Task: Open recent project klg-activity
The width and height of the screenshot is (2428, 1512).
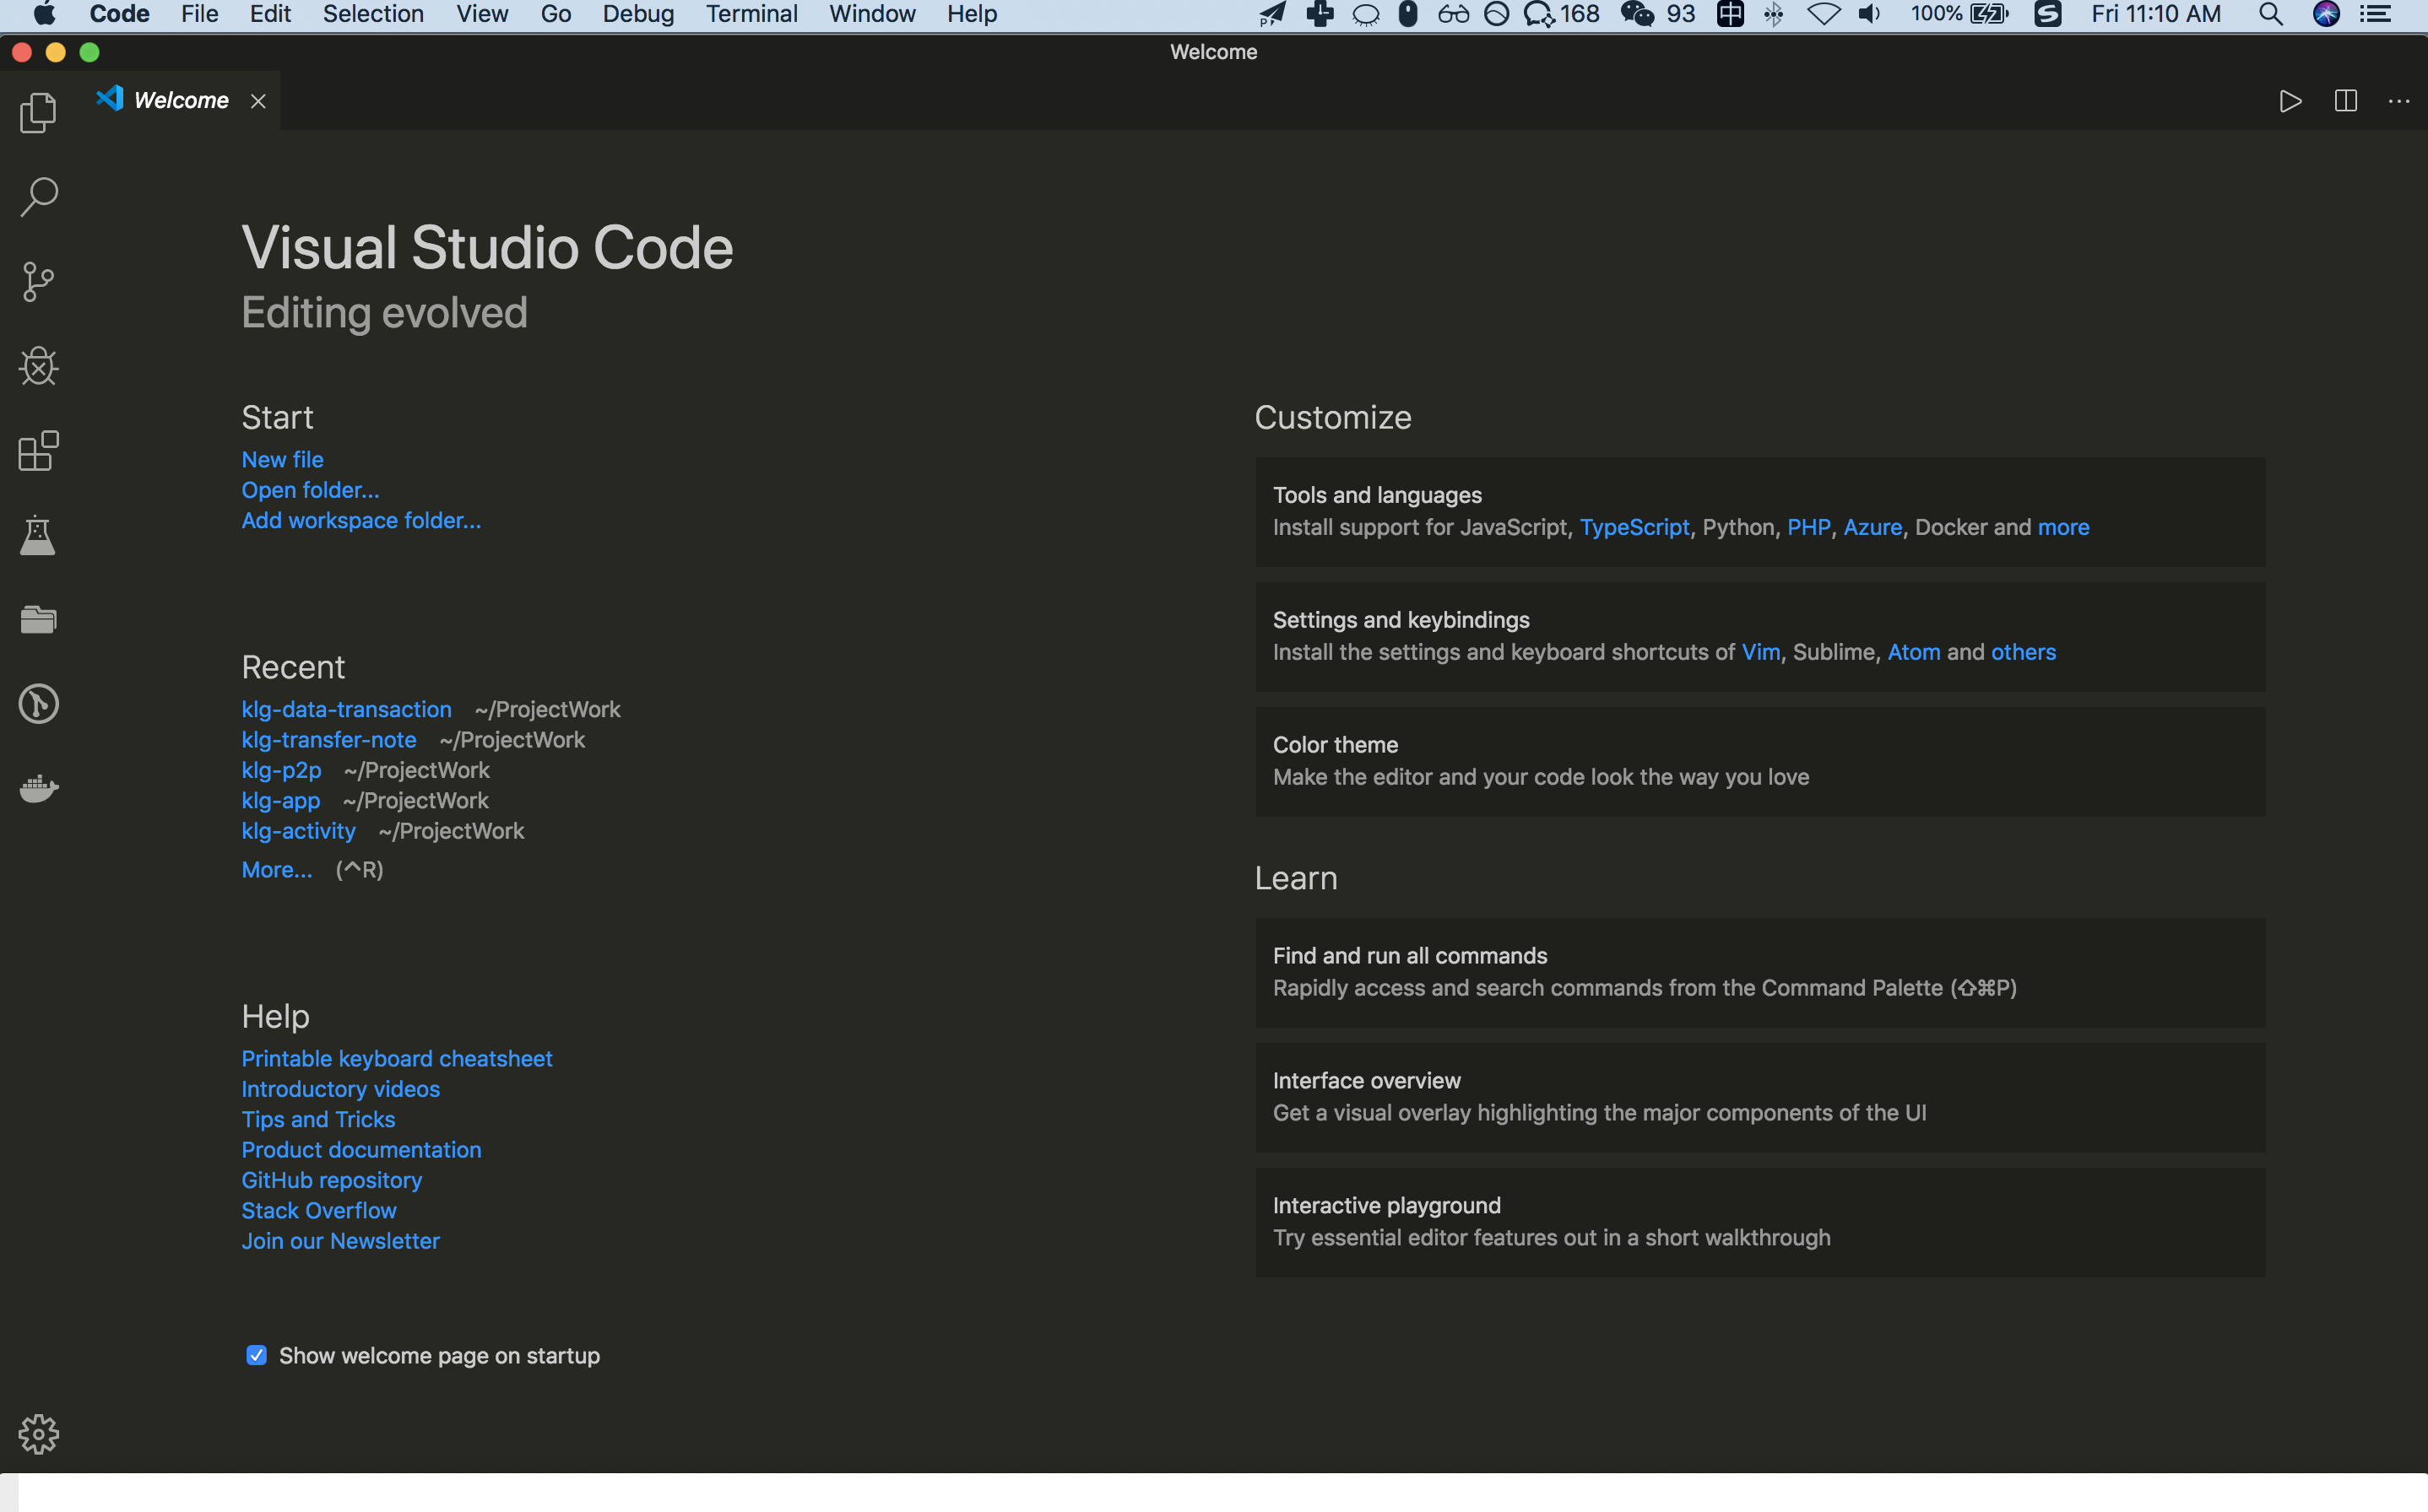Action: [298, 831]
